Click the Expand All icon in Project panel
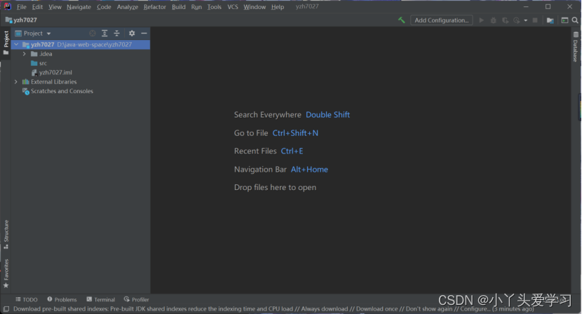This screenshot has width=582, height=314. pos(104,34)
